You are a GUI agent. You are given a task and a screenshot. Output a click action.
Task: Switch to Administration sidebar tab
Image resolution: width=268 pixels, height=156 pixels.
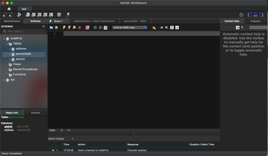click(12, 21)
